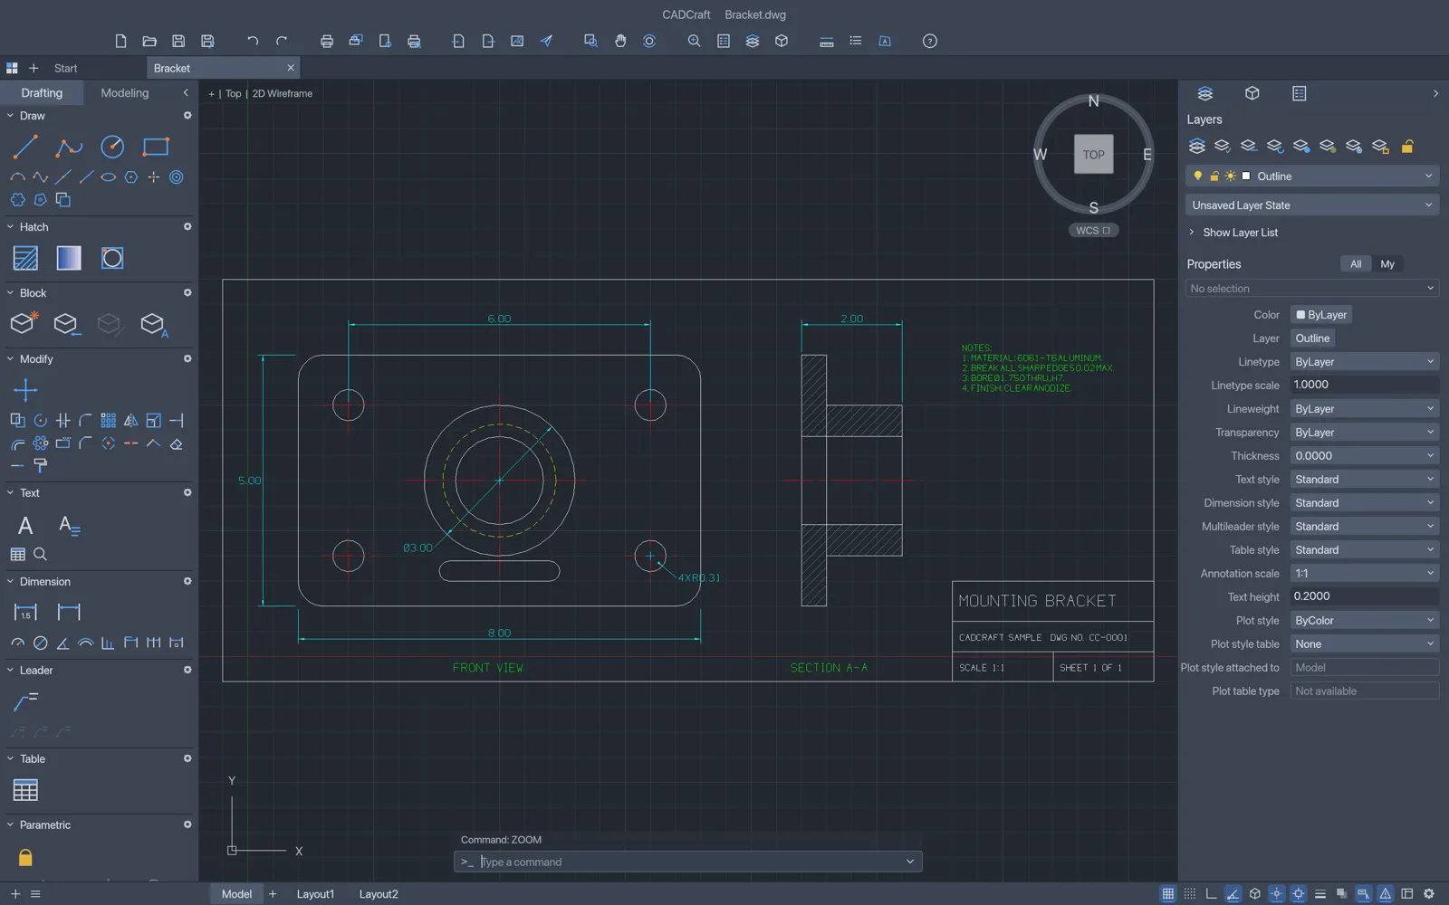1449x905 pixels.
Task: Choose the Gradient fill tool
Action: pyautogui.click(x=69, y=258)
